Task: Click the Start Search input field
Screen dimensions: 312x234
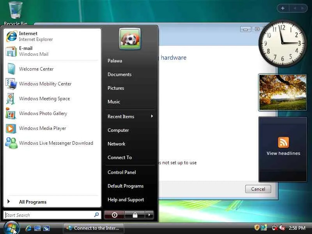Action: [x=52, y=215]
